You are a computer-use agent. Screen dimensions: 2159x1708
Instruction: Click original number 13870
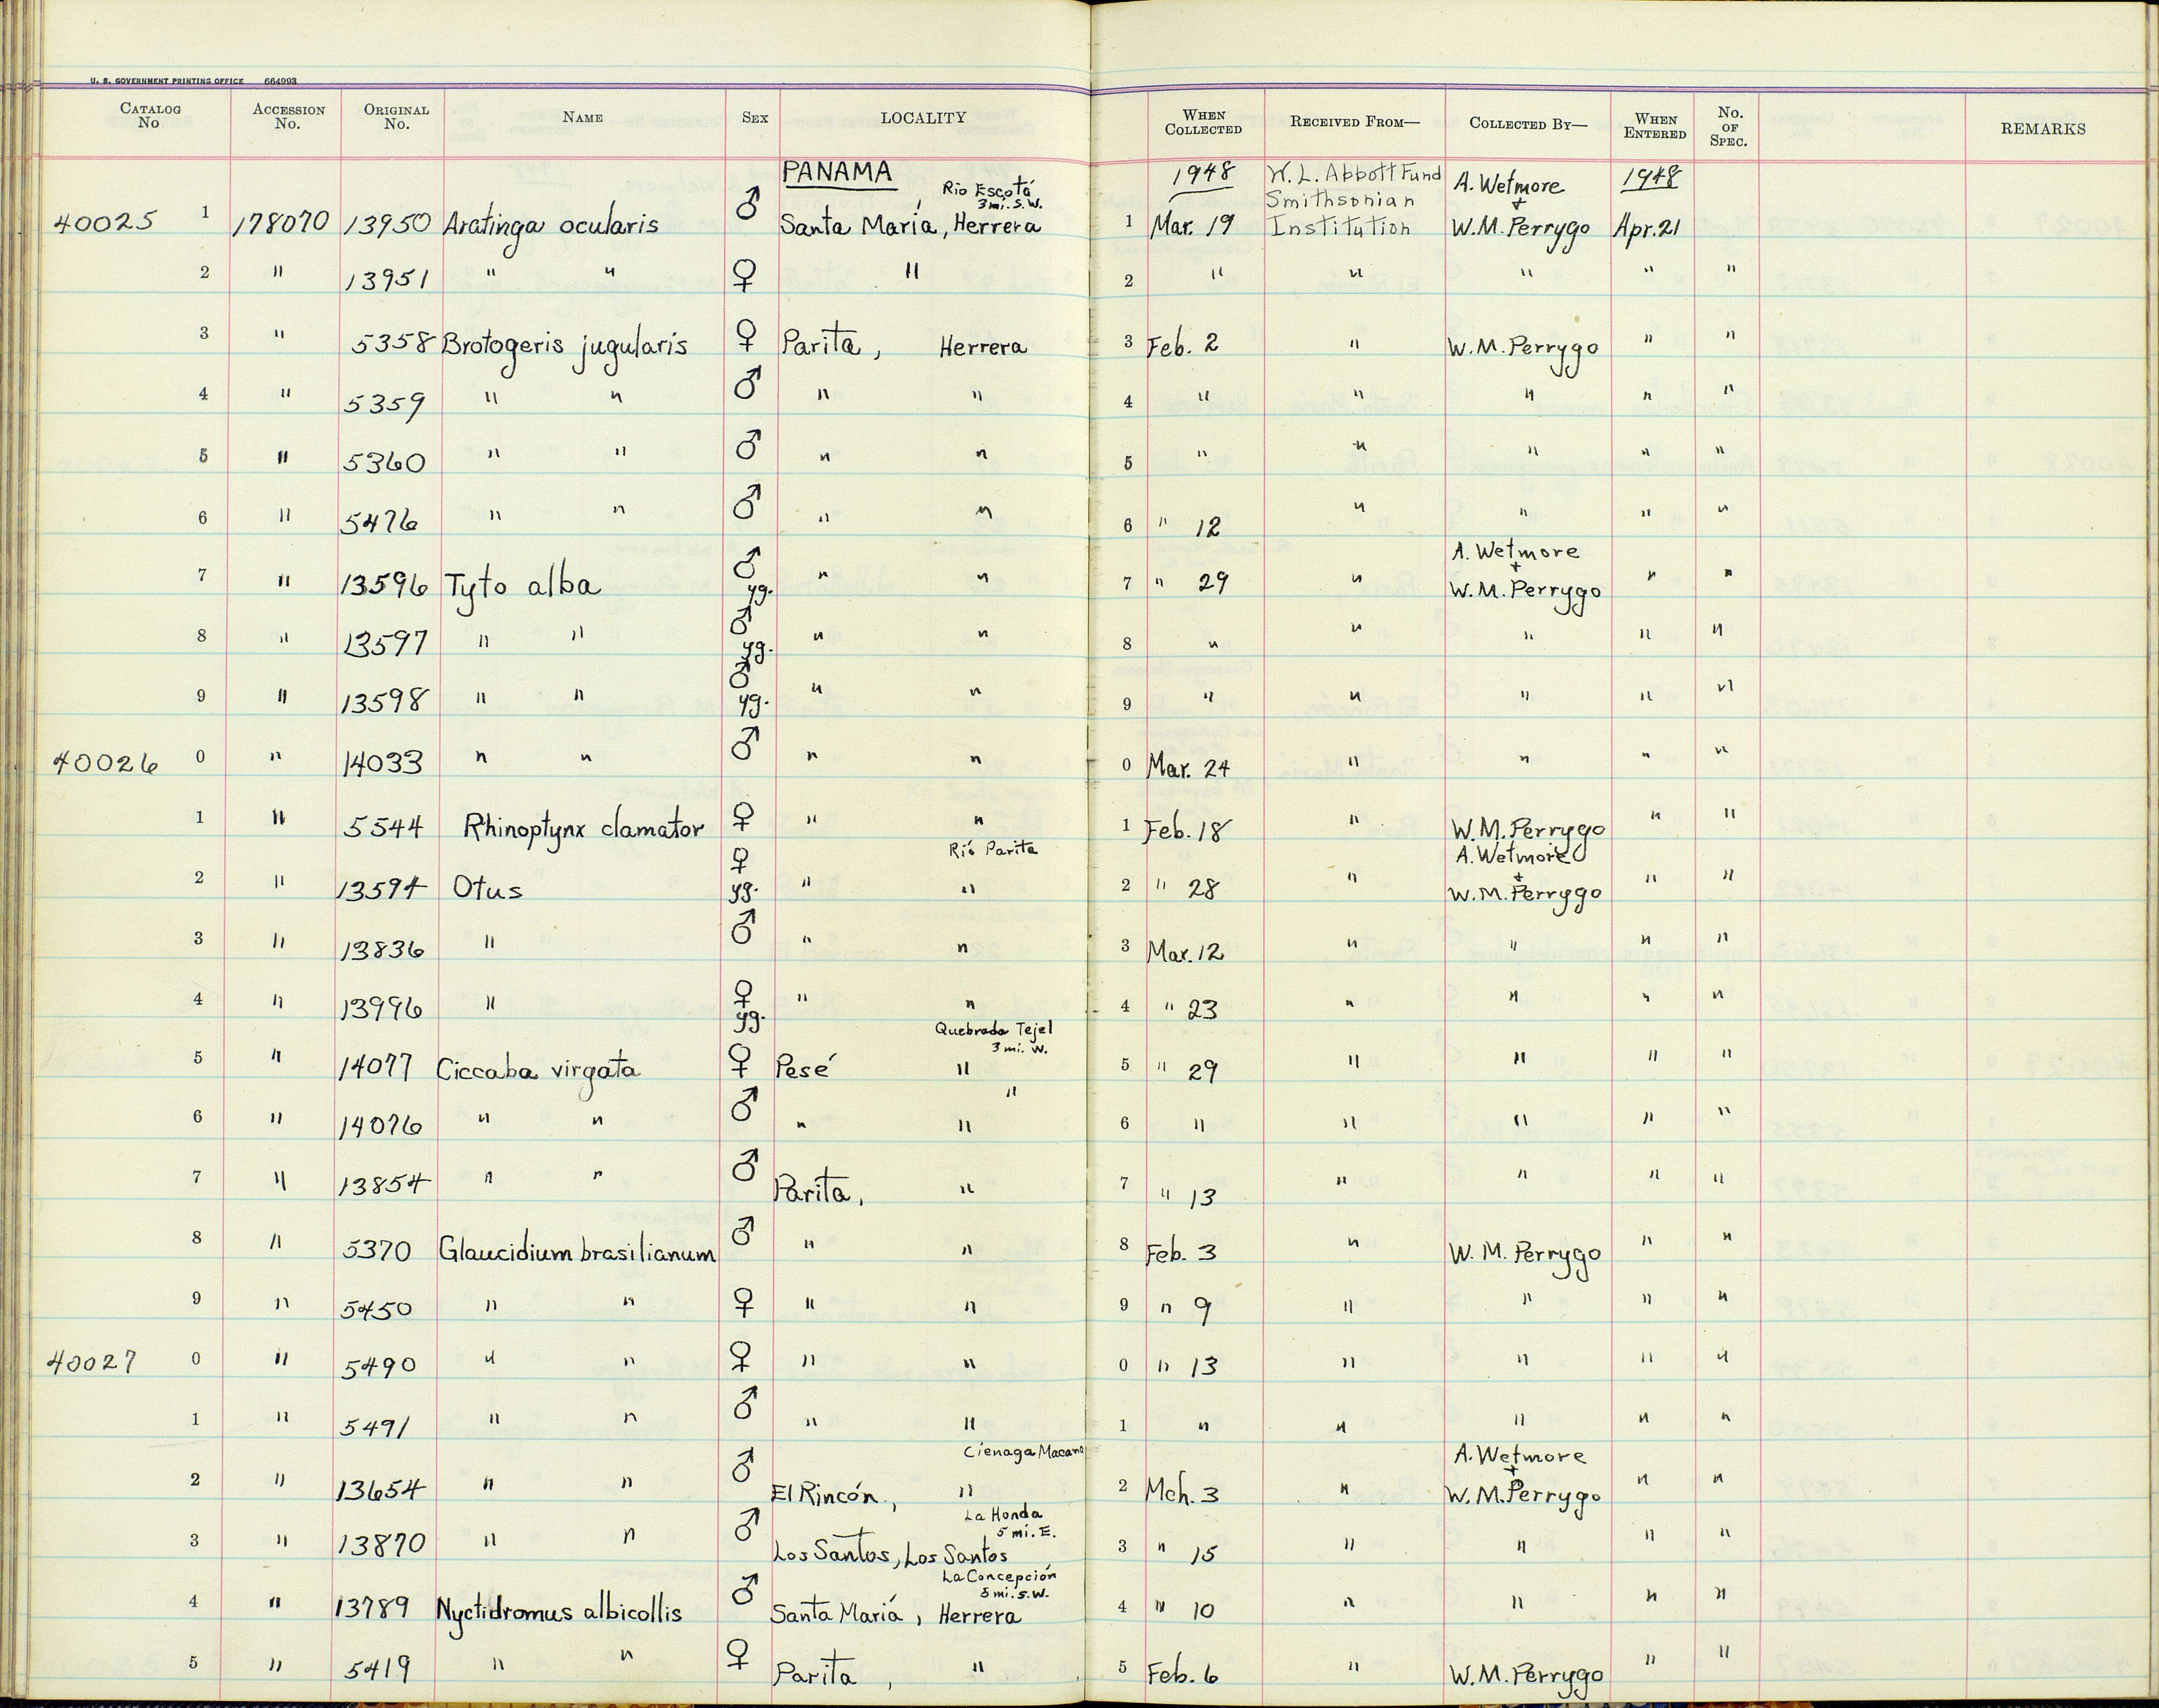pos(382,1546)
